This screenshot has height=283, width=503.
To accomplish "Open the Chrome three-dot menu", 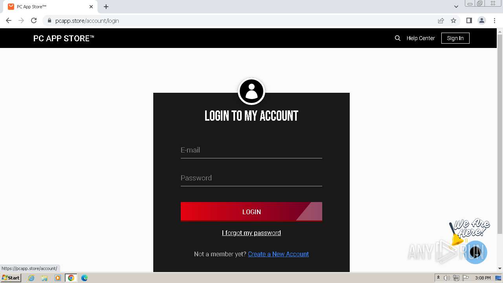I will click(x=495, y=20).
